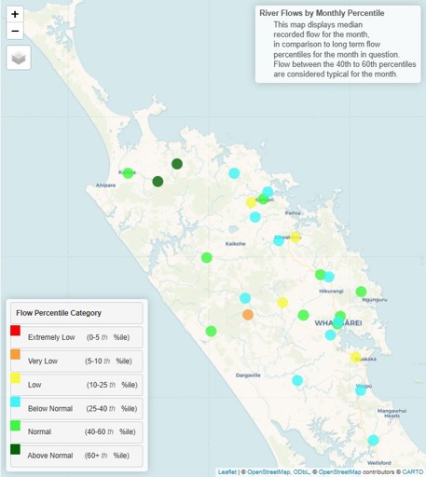Click the Flow Percentile Category legend title
426x477 pixels.
(59, 313)
